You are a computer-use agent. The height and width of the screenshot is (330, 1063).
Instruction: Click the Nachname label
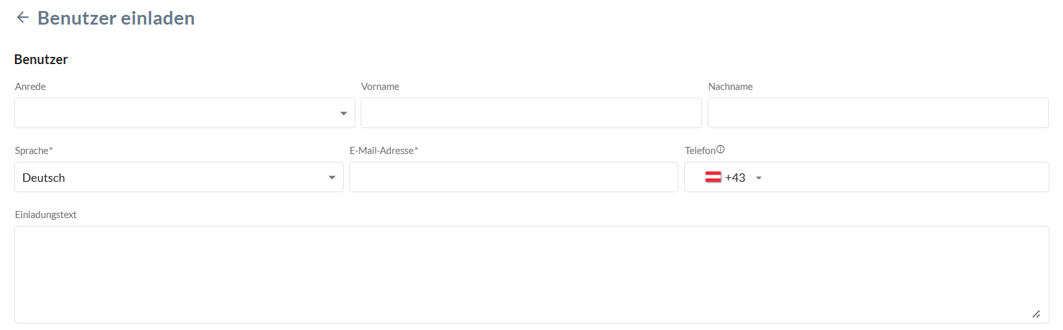pyautogui.click(x=730, y=87)
